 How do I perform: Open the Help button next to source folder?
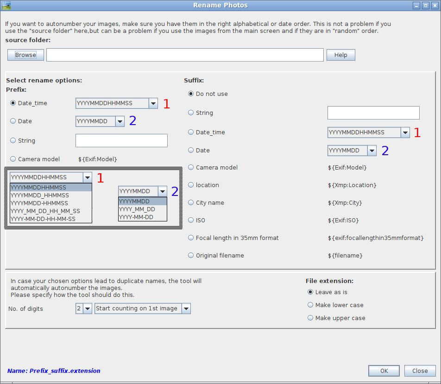point(340,55)
